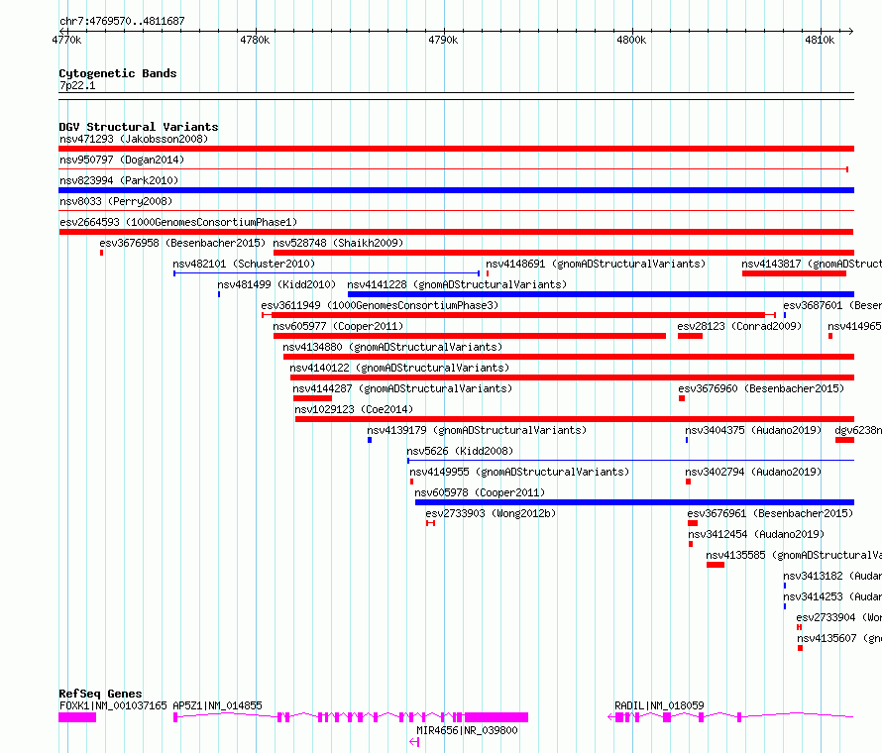882x753 pixels.
Task: Select the red marker under nsv4149955
Action: coord(411,482)
